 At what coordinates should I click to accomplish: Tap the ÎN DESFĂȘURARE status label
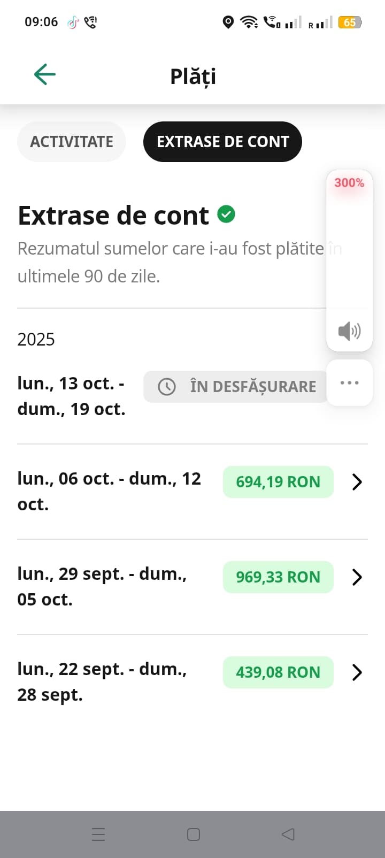(x=253, y=387)
